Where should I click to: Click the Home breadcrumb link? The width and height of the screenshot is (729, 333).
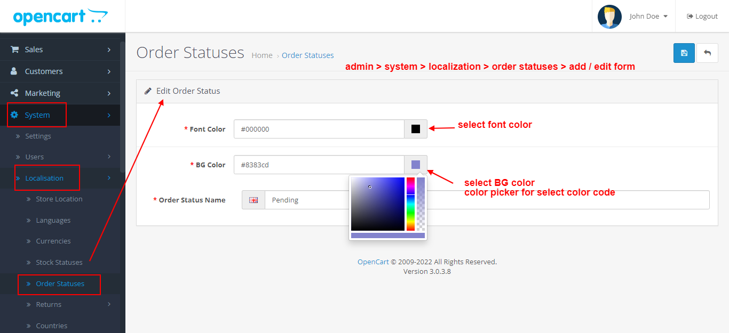tap(262, 55)
